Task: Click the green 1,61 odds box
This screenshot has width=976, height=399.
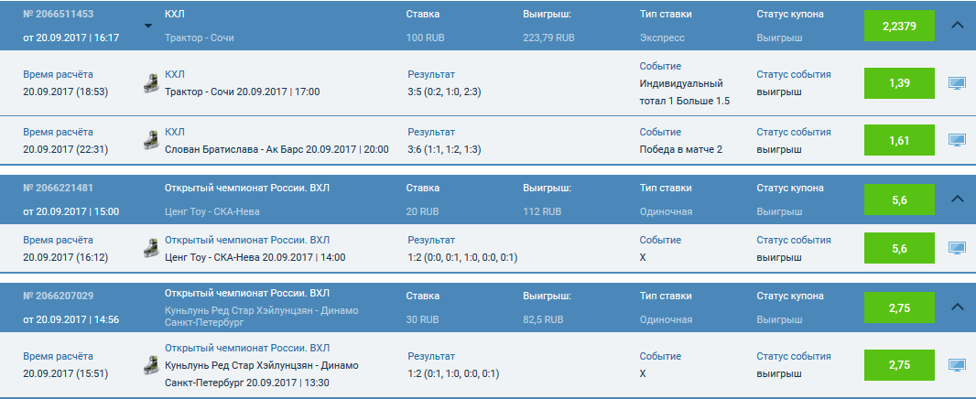Action: [899, 140]
